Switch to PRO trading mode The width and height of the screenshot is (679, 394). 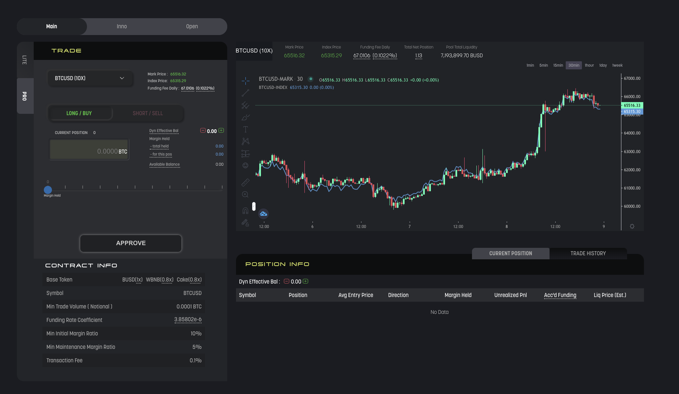[25, 96]
